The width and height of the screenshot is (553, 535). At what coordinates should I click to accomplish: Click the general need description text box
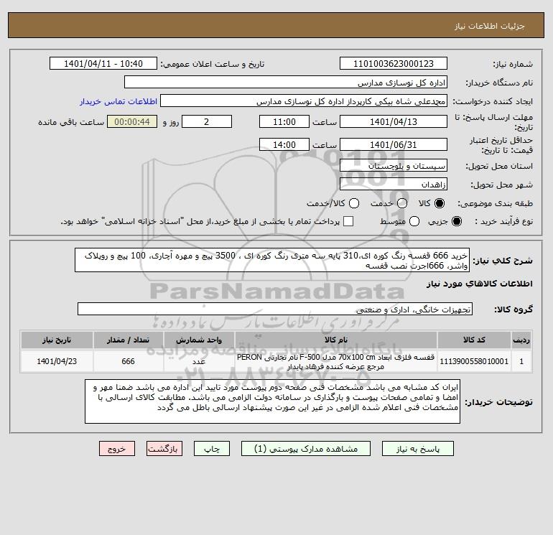[272, 260]
